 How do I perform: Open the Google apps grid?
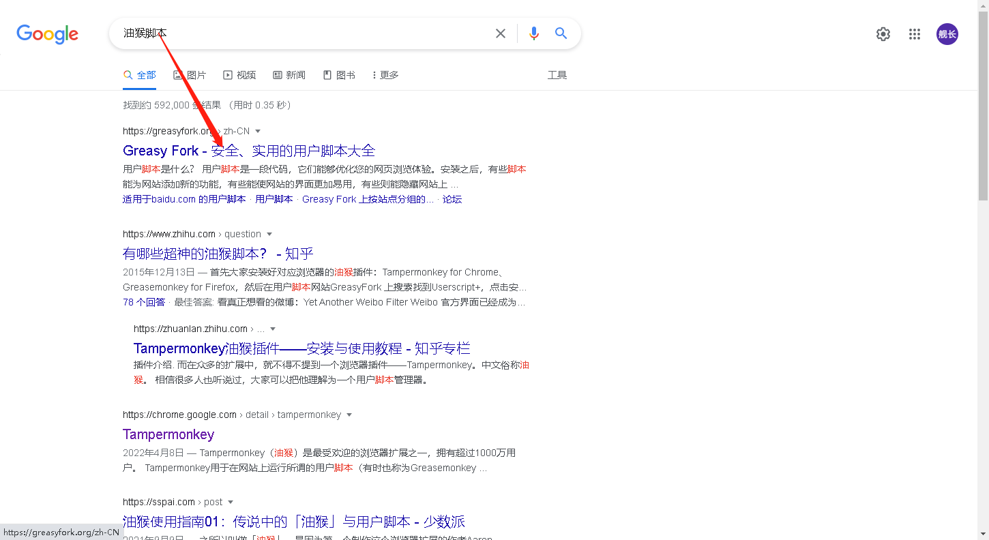pos(915,34)
